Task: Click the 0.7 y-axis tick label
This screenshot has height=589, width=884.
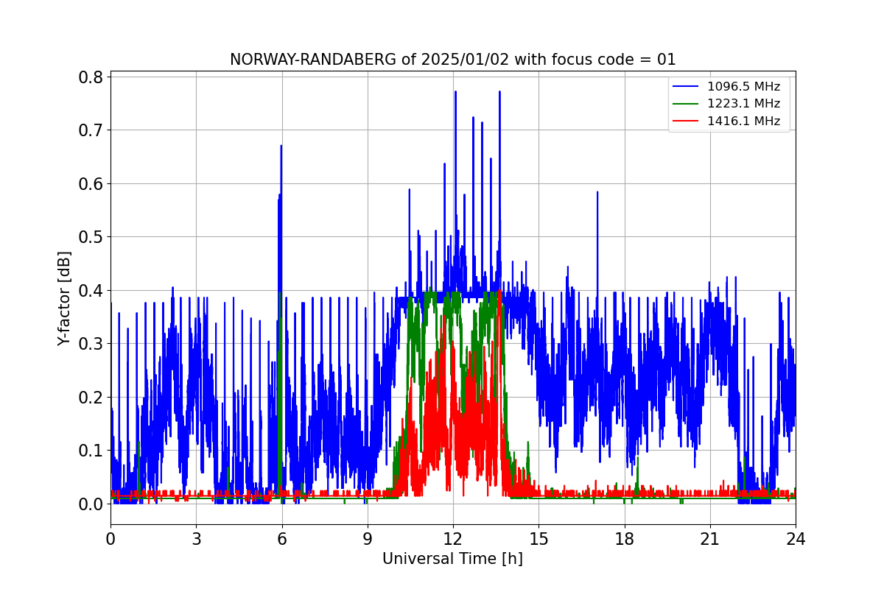Action: (x=91, y=130)
